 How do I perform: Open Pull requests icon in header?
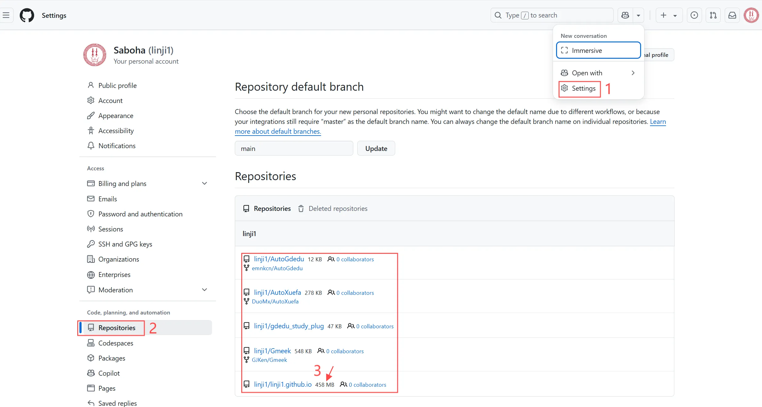coord(713,15)
